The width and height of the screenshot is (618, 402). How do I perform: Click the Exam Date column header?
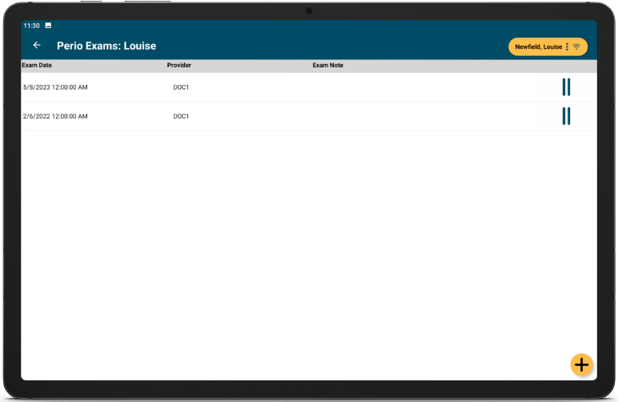click(x=37, y=66)
